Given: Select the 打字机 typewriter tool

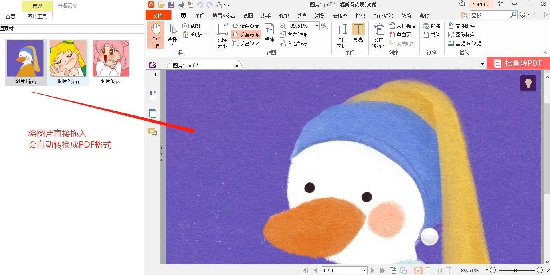Looking at the screenshot, I should (x=341, y=35).
